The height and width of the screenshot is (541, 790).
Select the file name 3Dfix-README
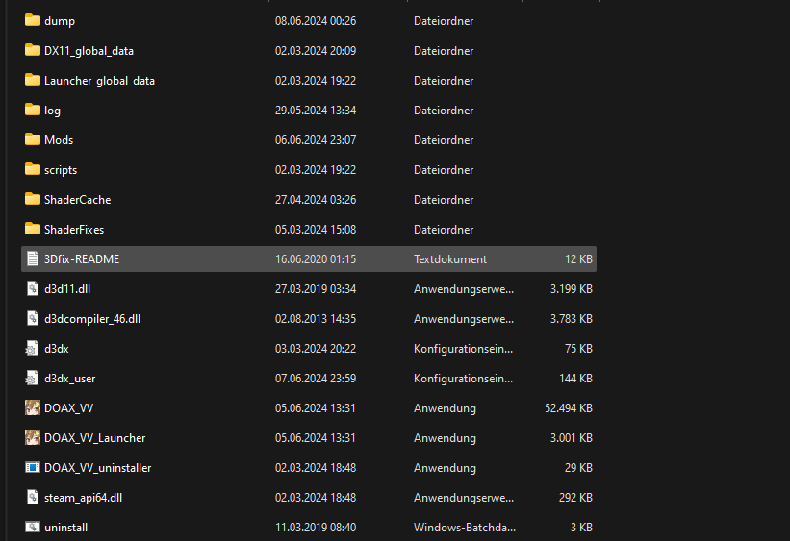coord(82,259)
